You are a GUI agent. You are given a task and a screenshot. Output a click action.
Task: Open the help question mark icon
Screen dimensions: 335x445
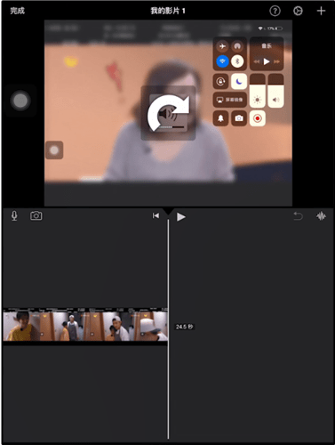click(275, 11)
